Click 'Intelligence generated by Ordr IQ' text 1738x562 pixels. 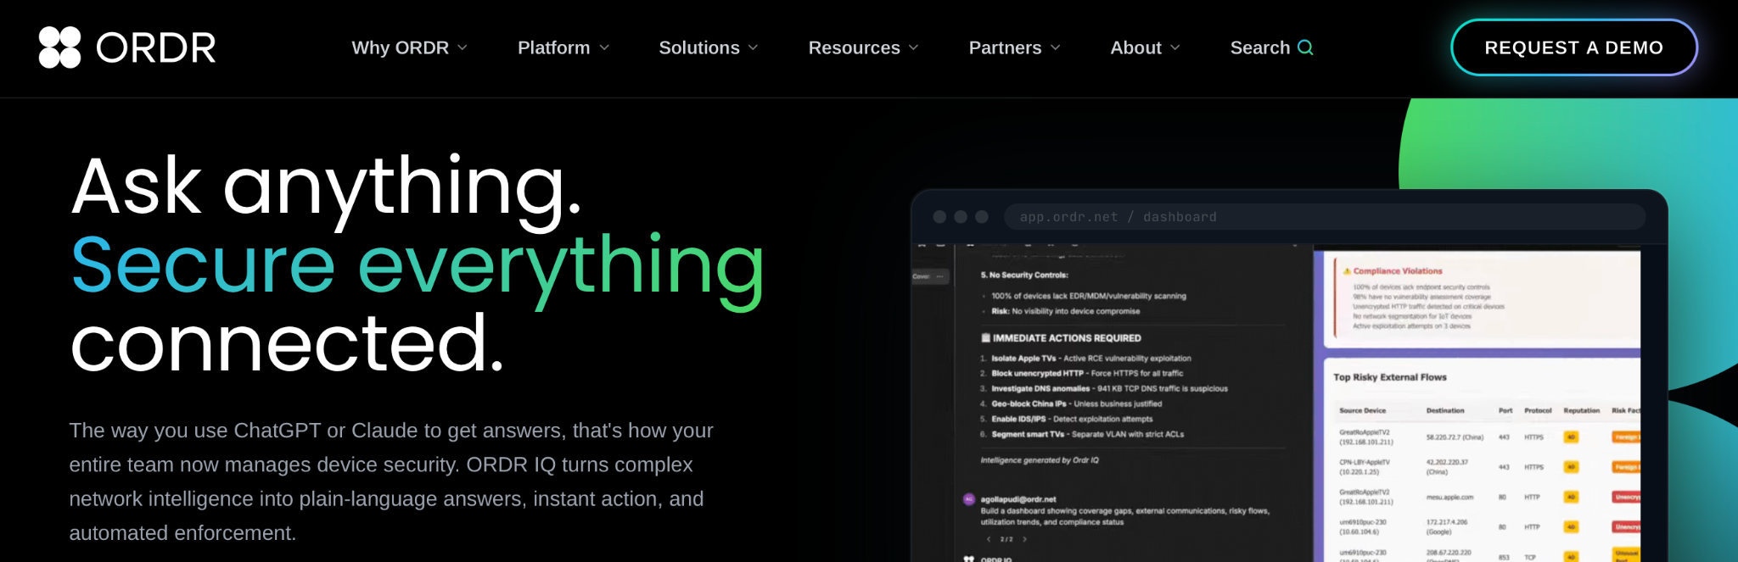coord(1040,460)
